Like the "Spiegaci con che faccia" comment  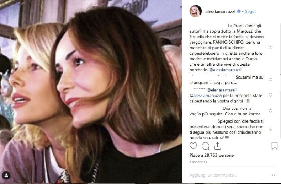(270, 129)
